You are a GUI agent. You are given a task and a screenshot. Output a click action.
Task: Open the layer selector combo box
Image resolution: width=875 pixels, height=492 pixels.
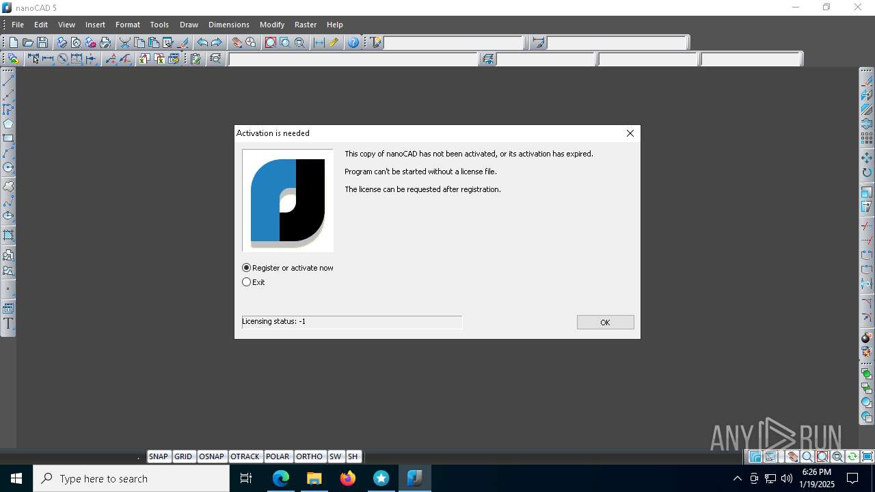point(353,59)
